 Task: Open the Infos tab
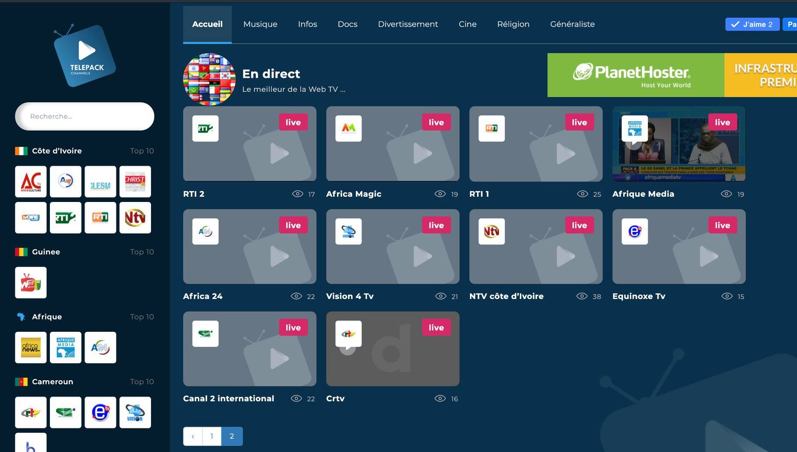coord(308,24)
